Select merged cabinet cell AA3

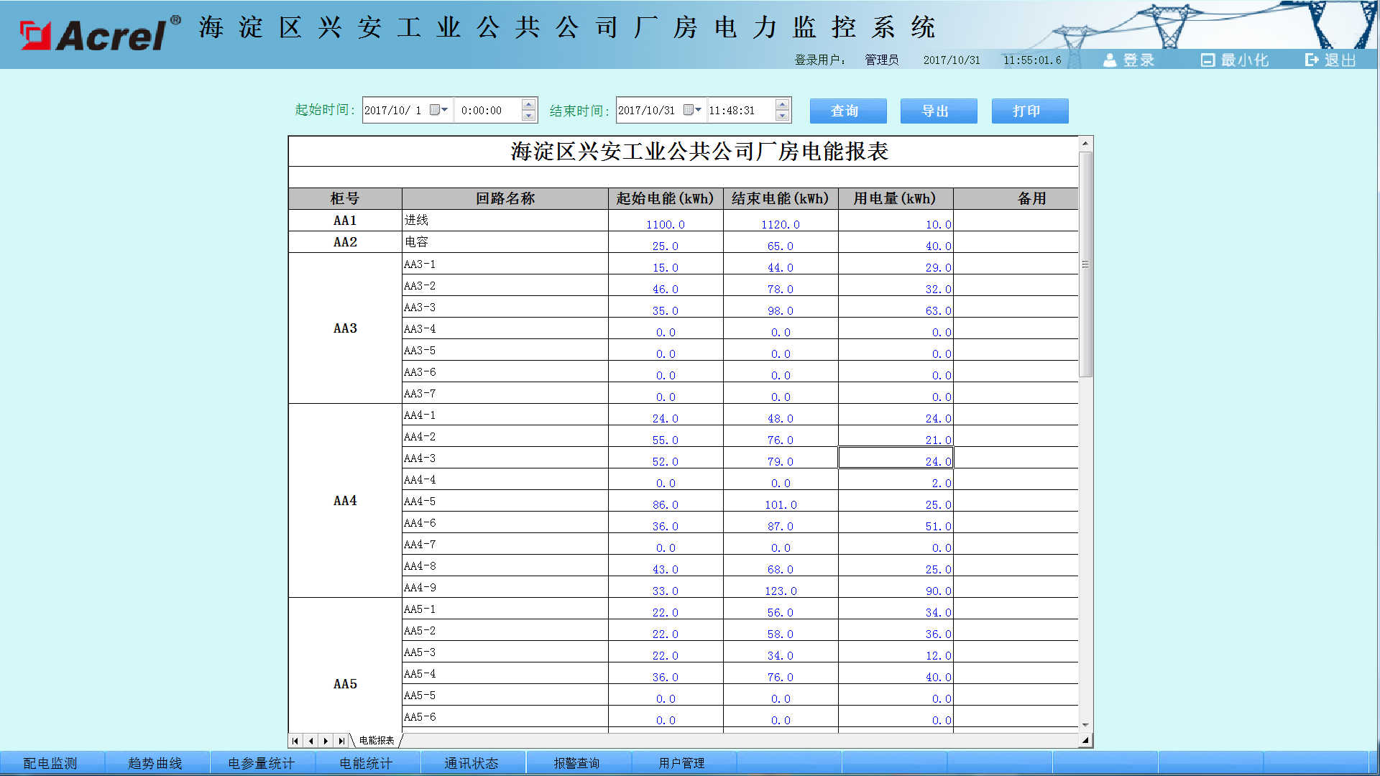(x=345, y=328)
